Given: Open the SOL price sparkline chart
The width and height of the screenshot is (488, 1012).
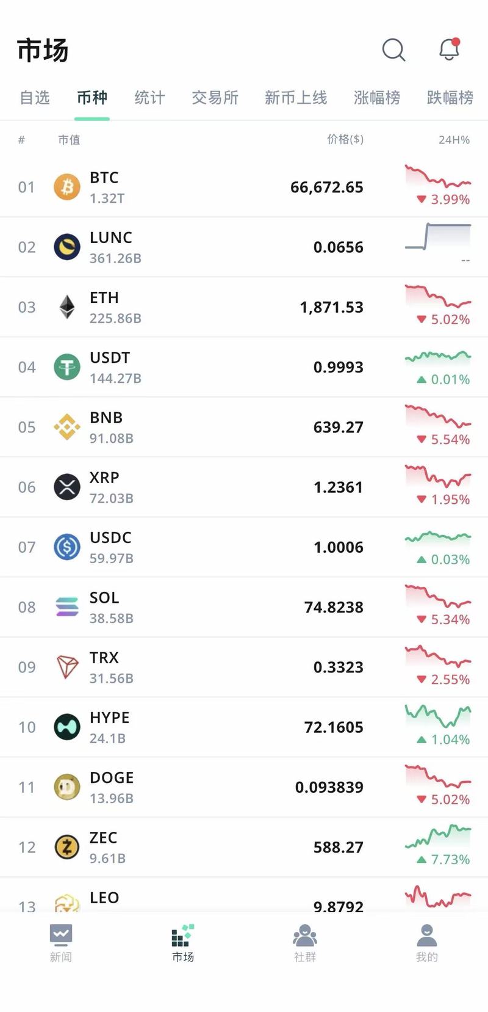Looking at the screenshot, I should [x=438, y=595].
